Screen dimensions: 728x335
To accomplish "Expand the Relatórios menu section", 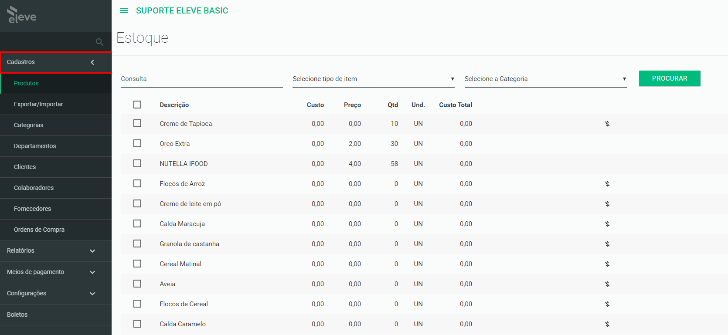I will [56, 251].
